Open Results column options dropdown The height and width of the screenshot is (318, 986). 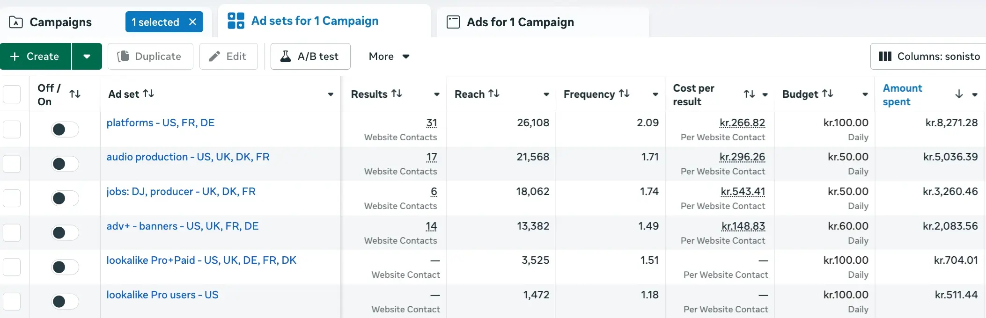437,94
